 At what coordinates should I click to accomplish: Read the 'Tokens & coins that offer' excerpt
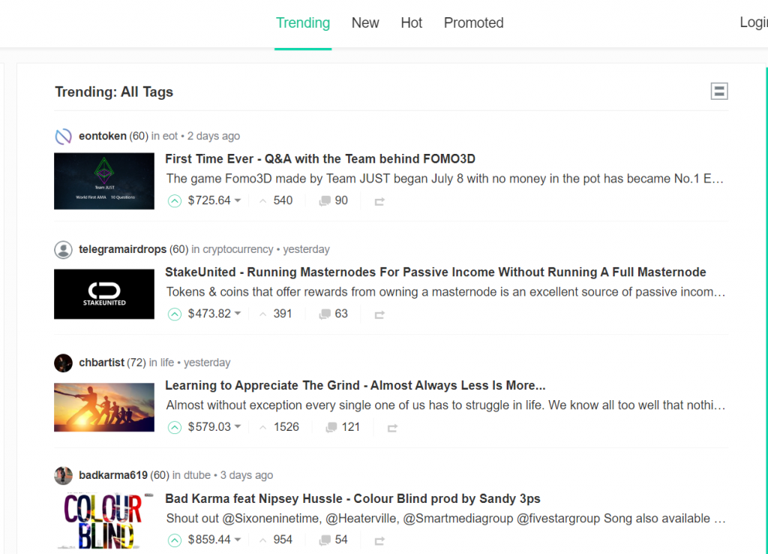(445, 292)
